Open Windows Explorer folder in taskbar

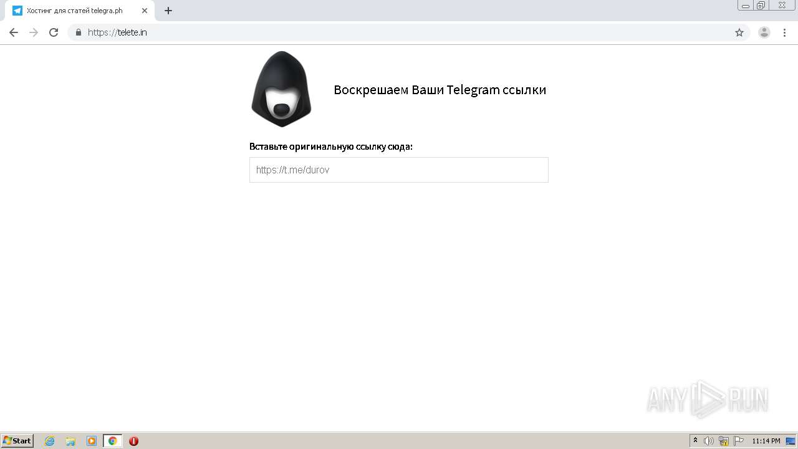click(x=70, y=441)
